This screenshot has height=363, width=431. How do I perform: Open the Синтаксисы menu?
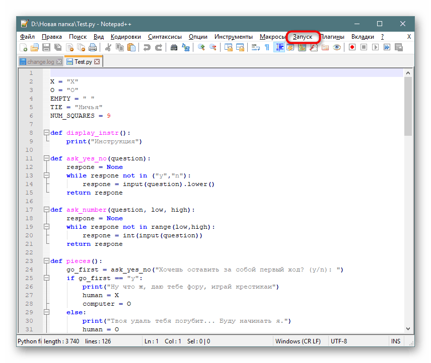pos(165,37)
